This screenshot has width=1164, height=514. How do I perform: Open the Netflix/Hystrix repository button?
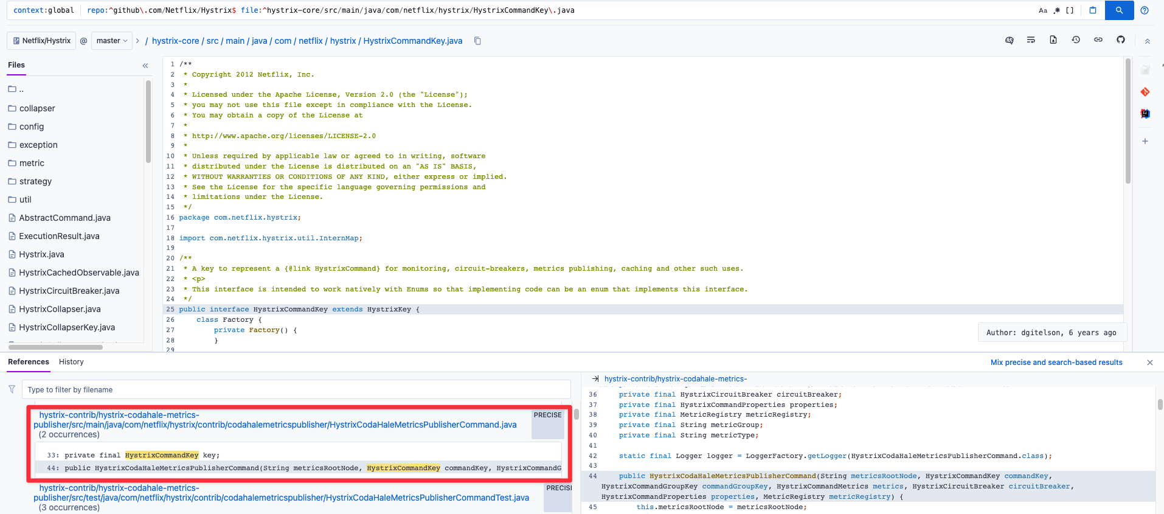(x=41, y=41)
